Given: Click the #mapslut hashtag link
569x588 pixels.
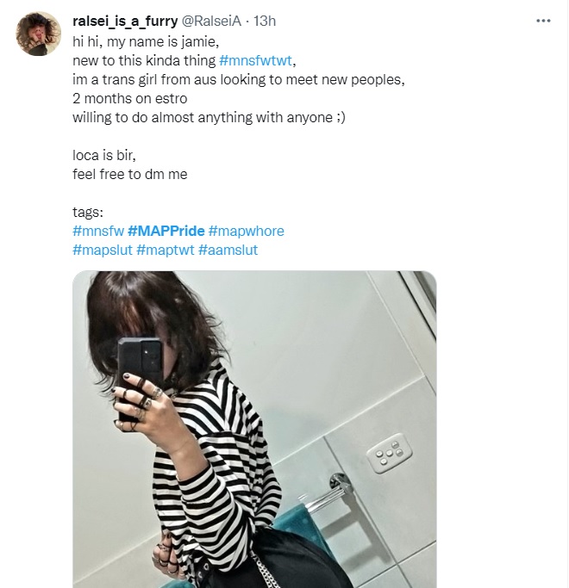Looking at the screenshot, I should point(103,250).
